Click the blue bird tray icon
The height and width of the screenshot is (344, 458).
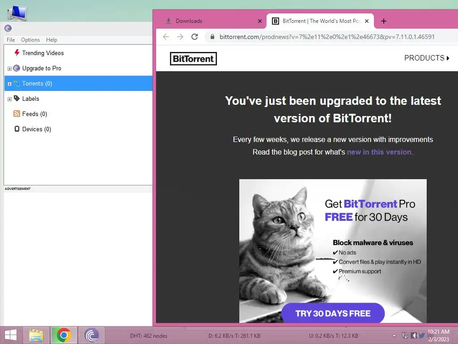point(422,335)
